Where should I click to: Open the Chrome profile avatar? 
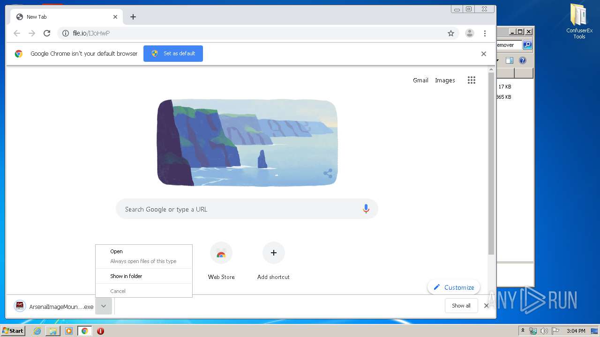(x=470, y=33)
